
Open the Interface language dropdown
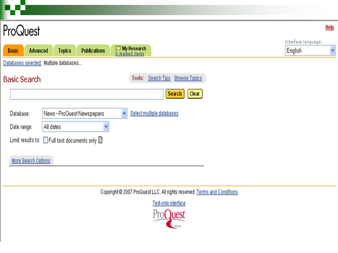click(310, 51)
